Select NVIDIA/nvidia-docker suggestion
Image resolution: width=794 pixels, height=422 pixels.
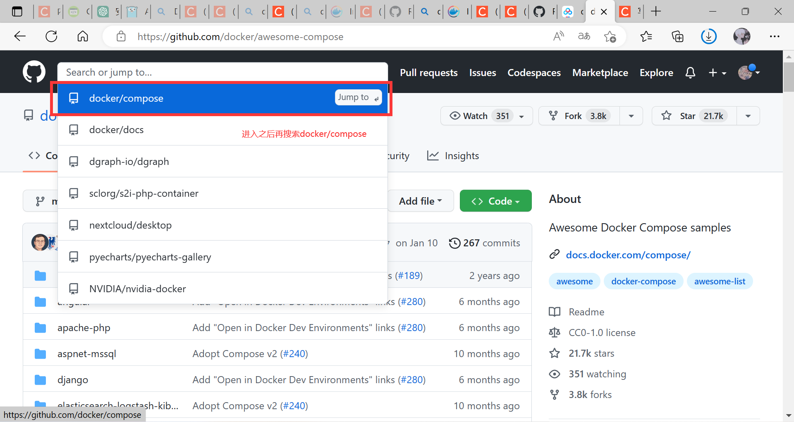point(222,288)
